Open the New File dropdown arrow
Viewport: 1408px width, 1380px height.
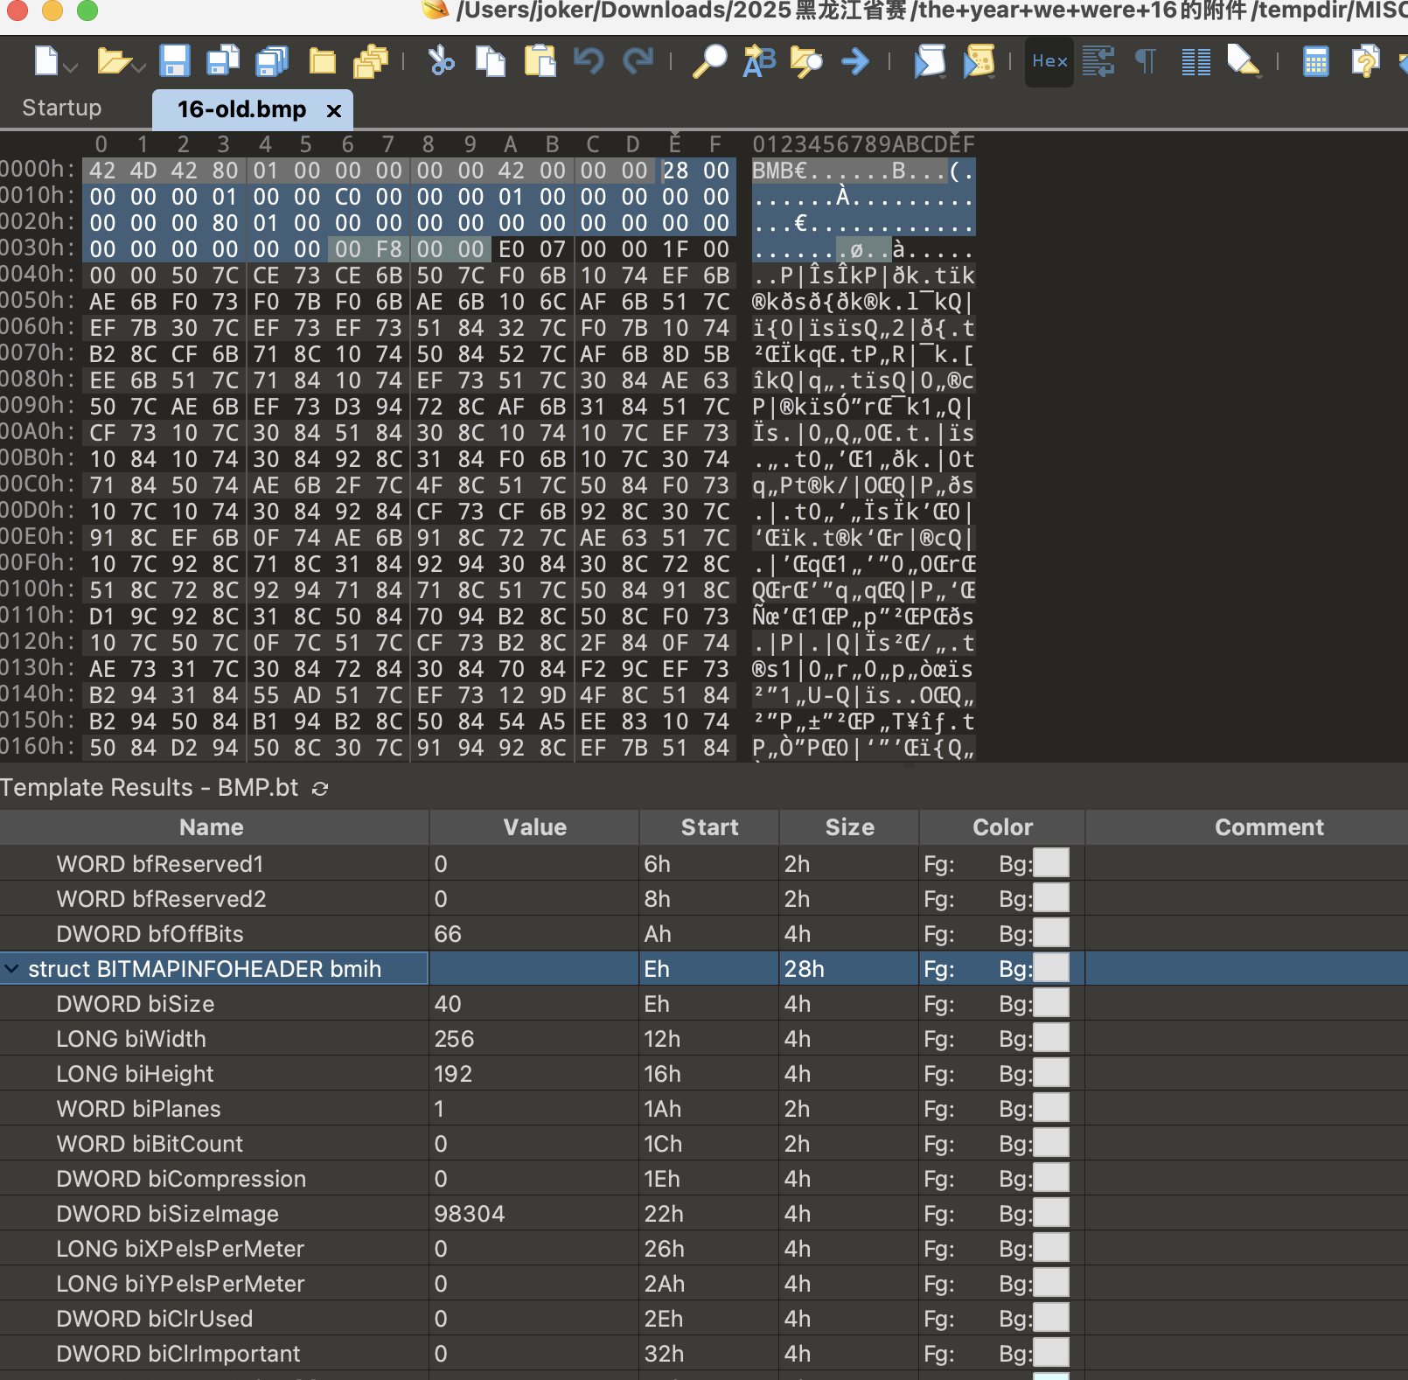click(x=71, y=66)
